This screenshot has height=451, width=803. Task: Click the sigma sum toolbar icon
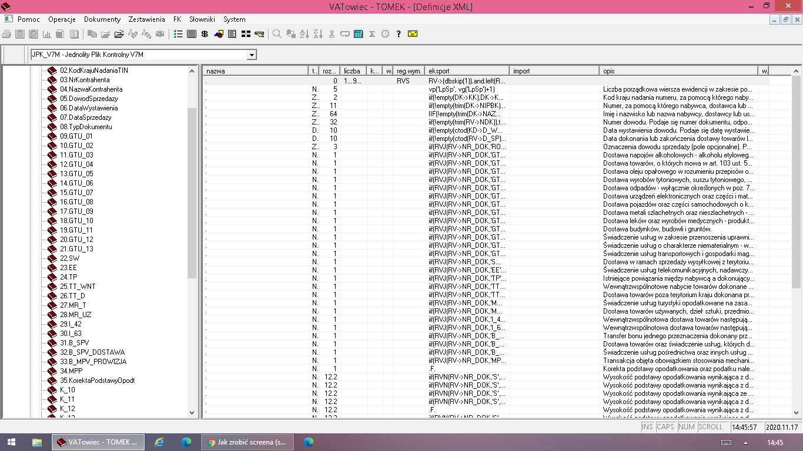(372, 34)
